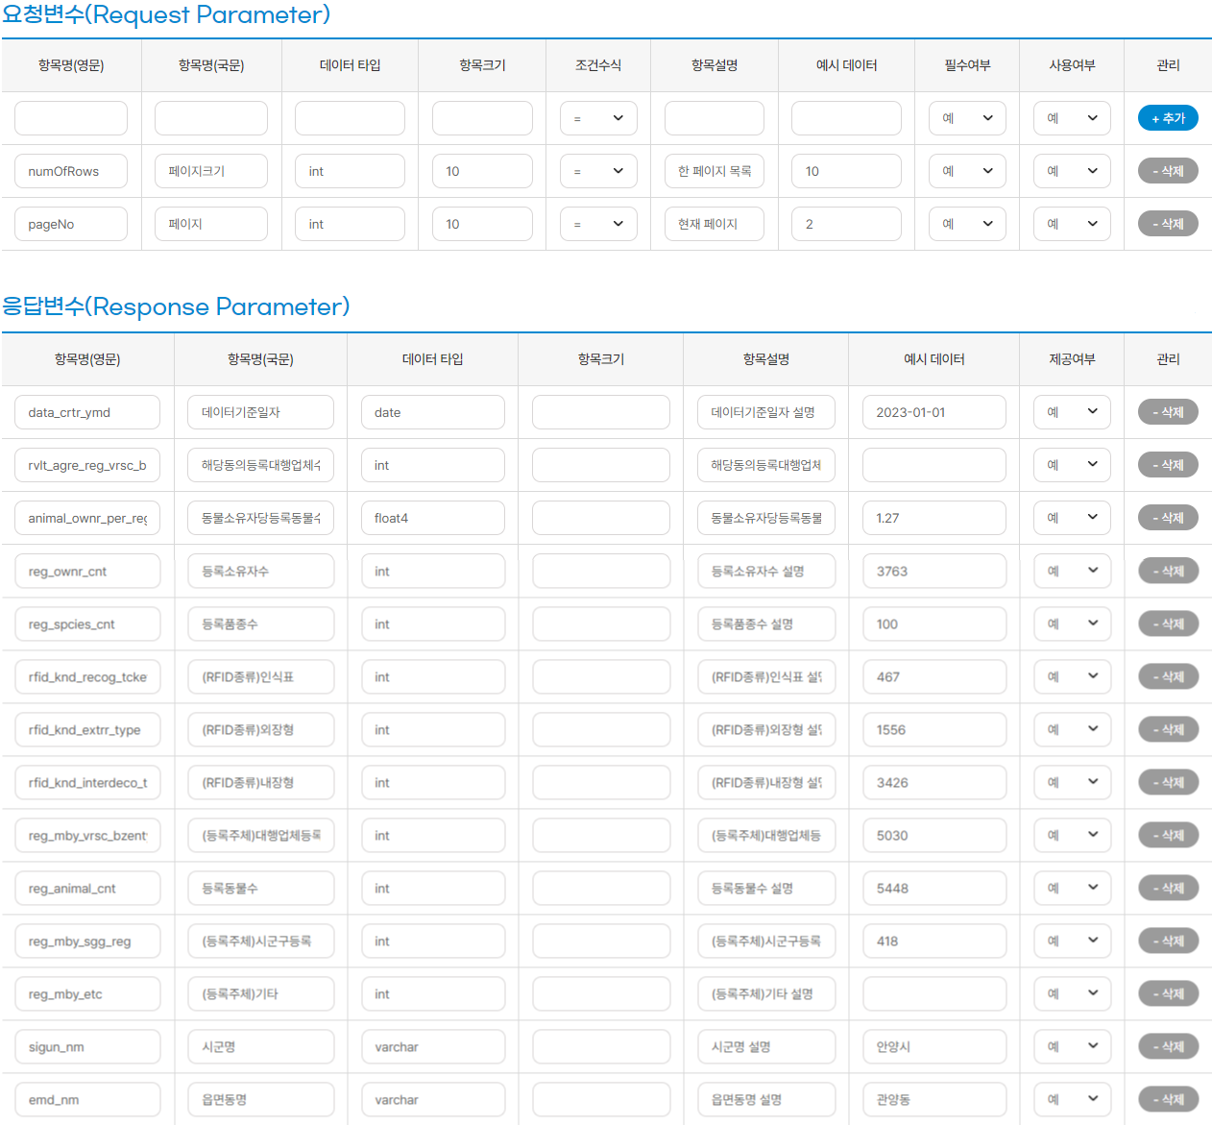This screenshot has height=1125, width=1212.
Task: Click the 조건수식 column header
Action: click(598, 65)
